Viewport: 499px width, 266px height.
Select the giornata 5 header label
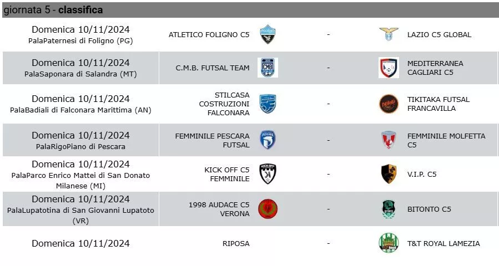(27, 10)
